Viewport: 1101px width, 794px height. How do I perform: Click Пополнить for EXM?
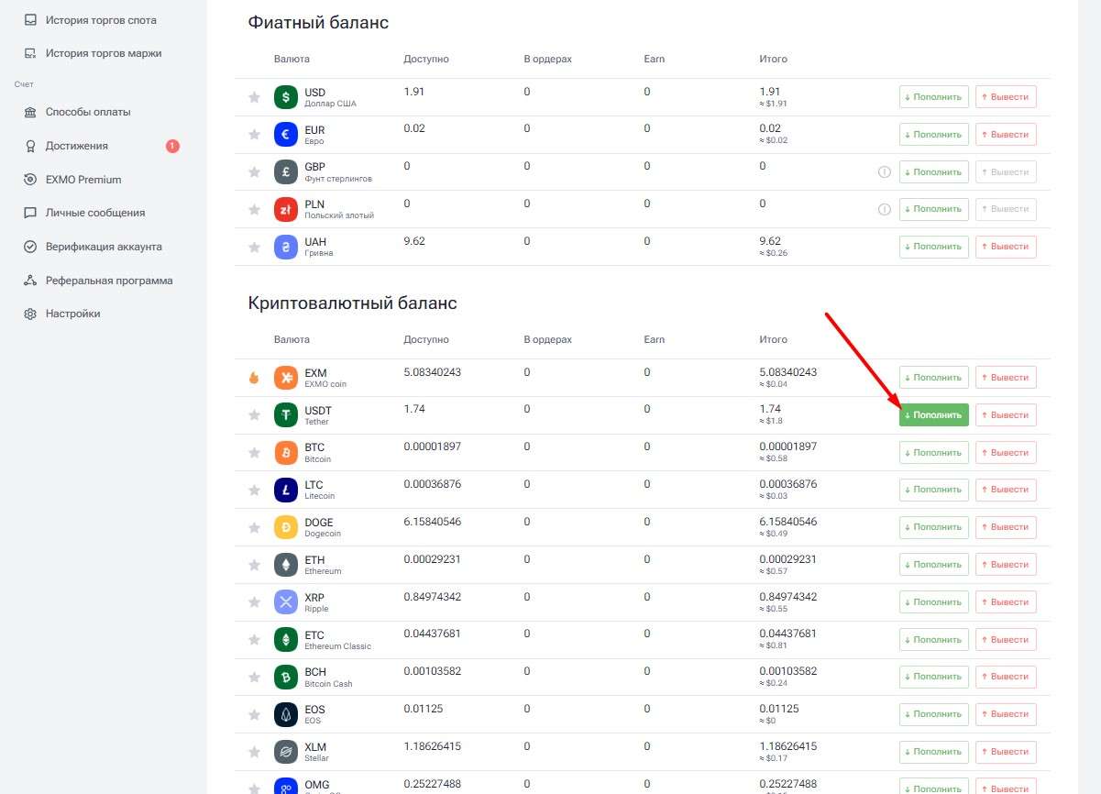pos(933,378)
